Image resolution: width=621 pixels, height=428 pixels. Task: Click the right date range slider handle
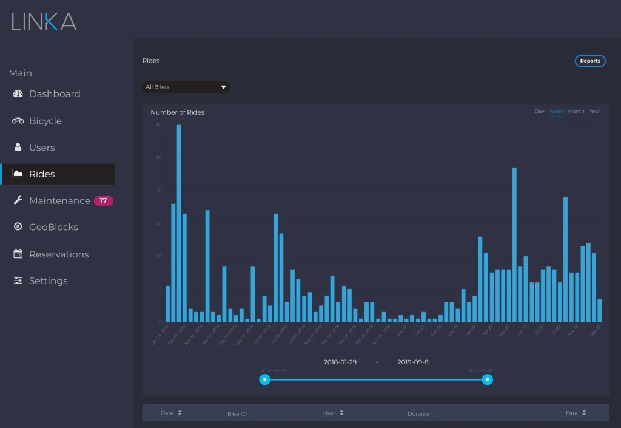pos(487,379)
